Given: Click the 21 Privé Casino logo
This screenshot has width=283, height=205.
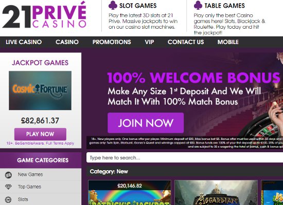Looking at the screenshot, I should pos(44,15).
